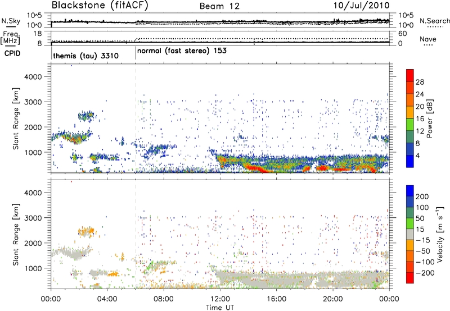Click the power scale value '16'
Screen dimensions: 450x311
point(420,119)
